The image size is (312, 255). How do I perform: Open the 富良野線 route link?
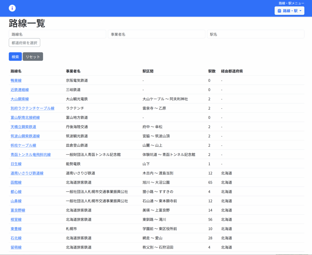click(x=18, y=210)
